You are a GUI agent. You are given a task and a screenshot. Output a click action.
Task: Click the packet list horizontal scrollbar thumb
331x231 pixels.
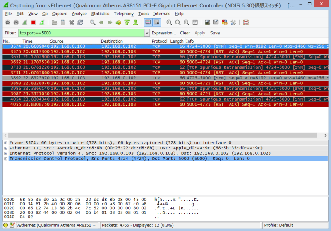(x=162, y=135)
